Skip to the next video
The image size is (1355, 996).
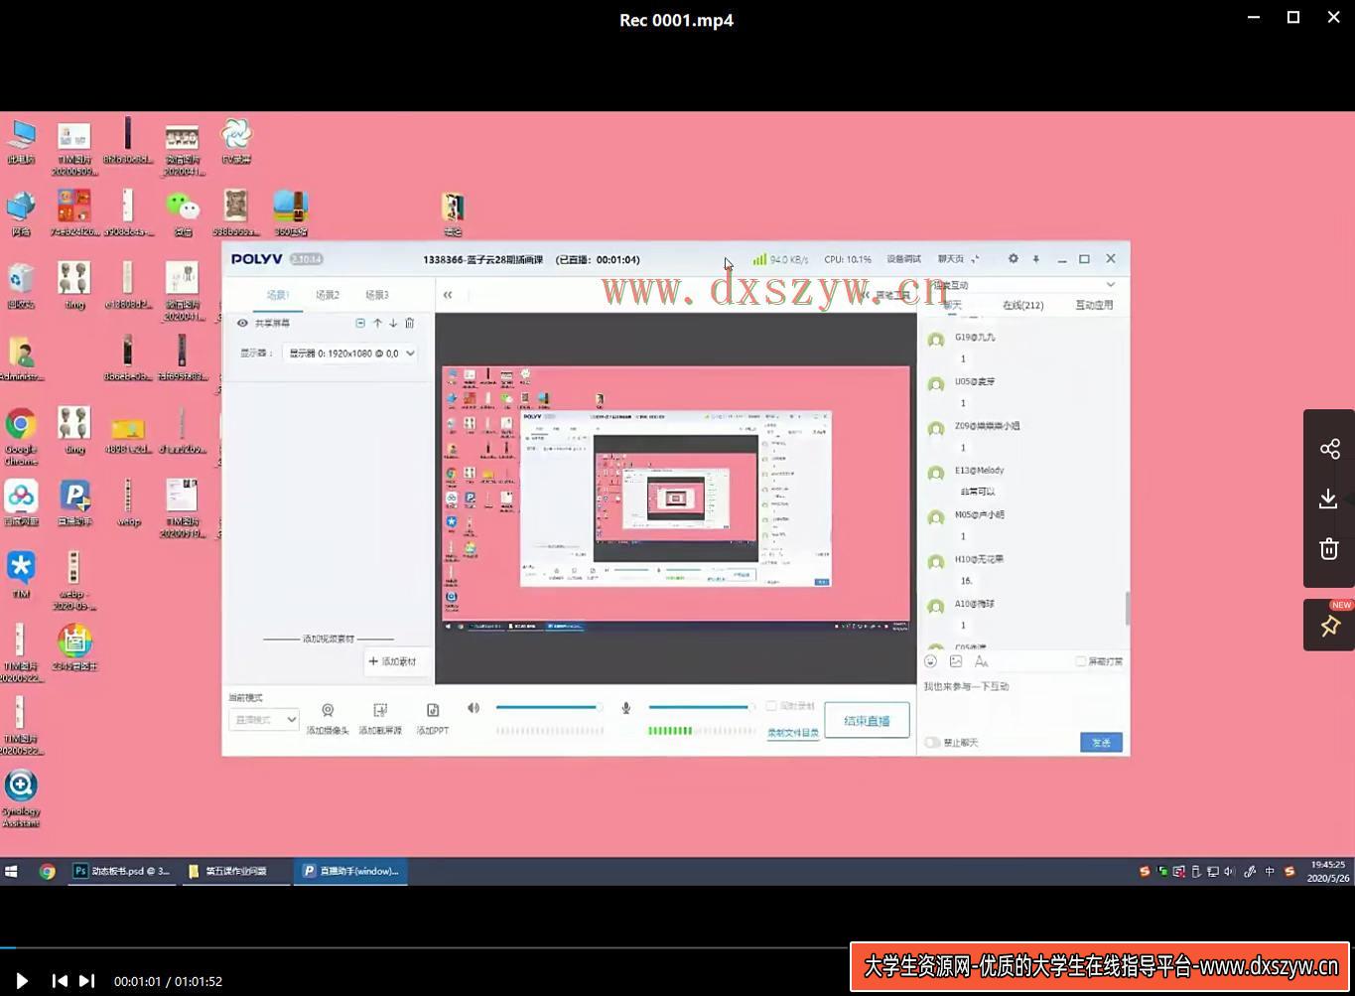pyautogui.click(x=87, y=981)
